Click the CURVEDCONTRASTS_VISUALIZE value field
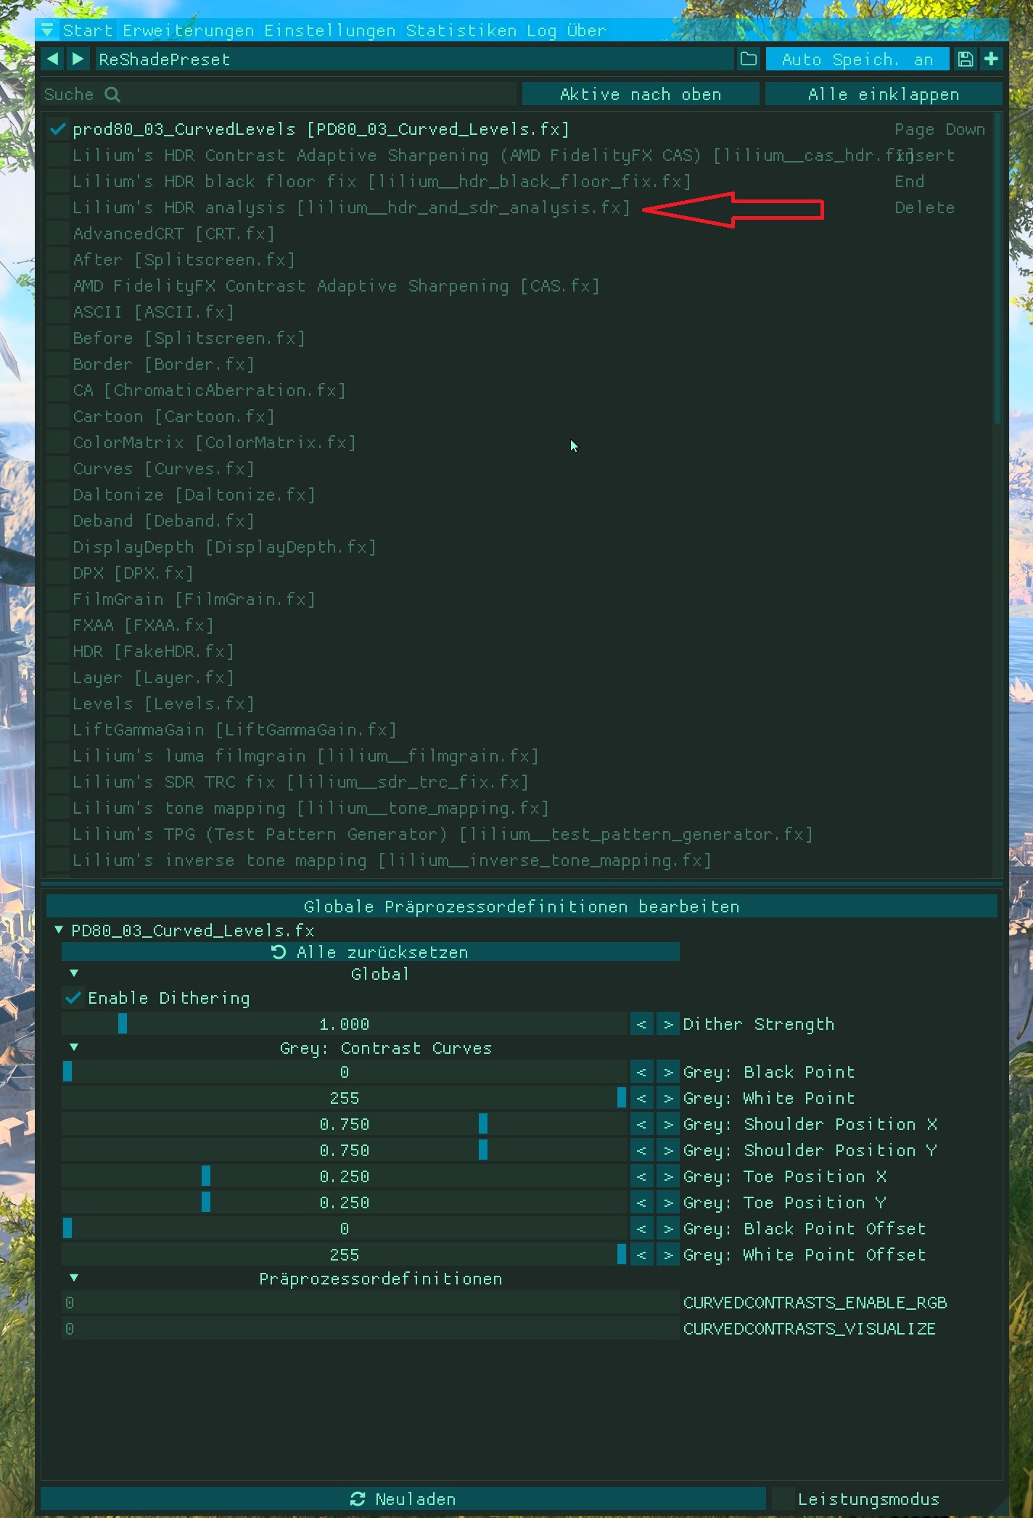The width and height of the screenshot is (1033, 1518). 370,1329
